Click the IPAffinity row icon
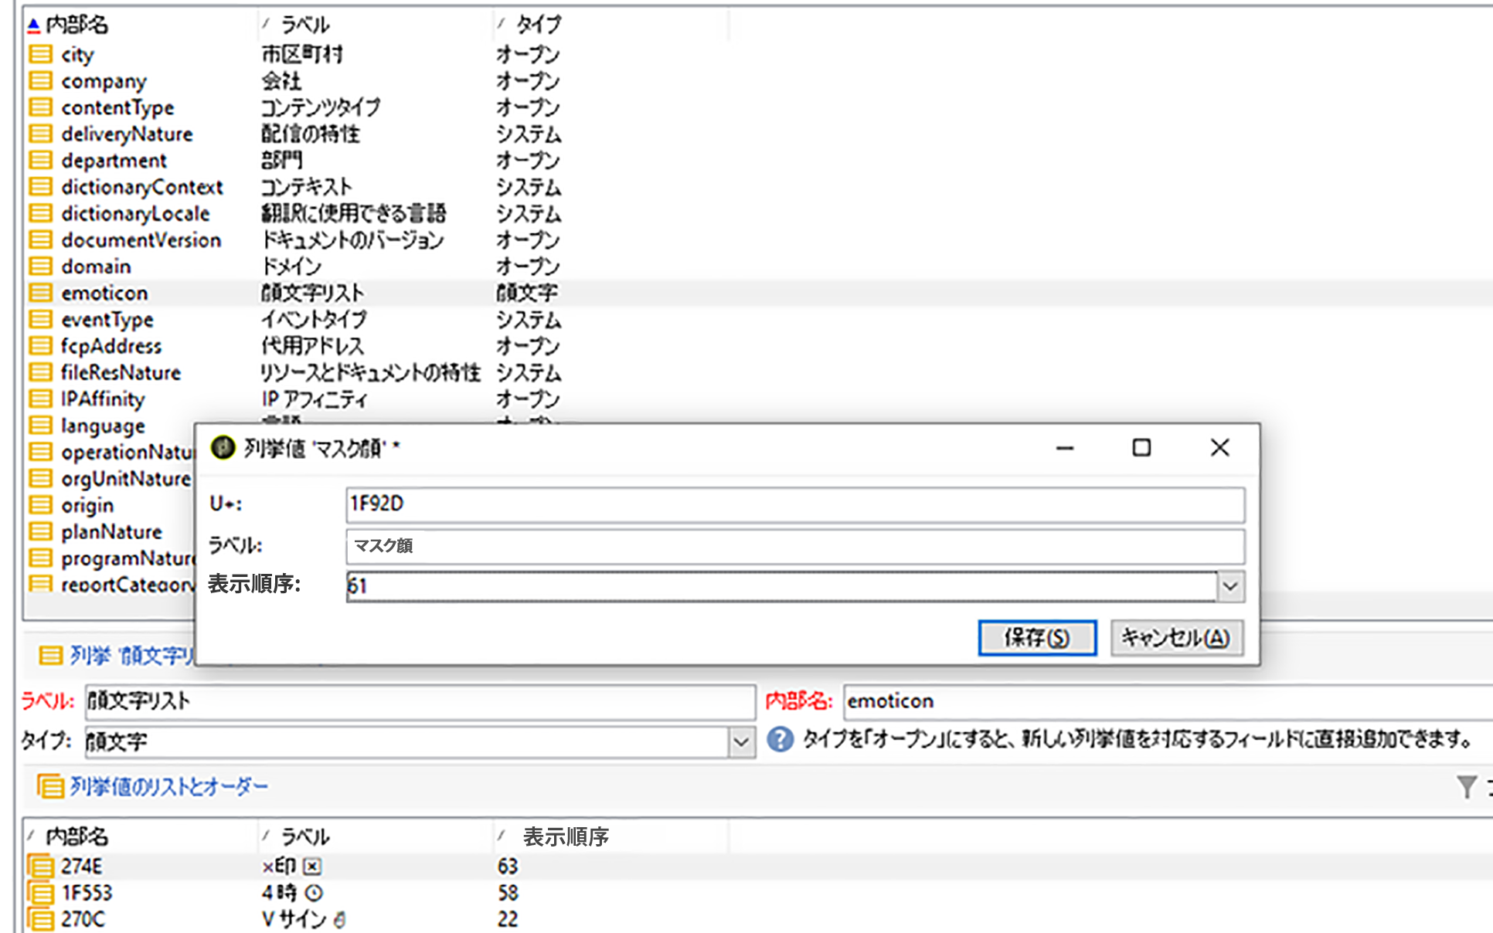This screenshot has height=933, width=1493. pos(40,399)
